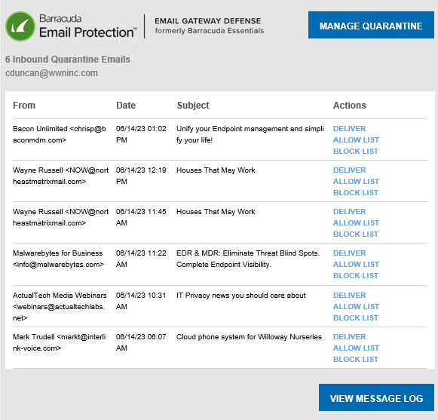The height and width of the screenshot is (420, 438).
Task: Deliver the Malwarebytes for Business email
Action: 349,253
